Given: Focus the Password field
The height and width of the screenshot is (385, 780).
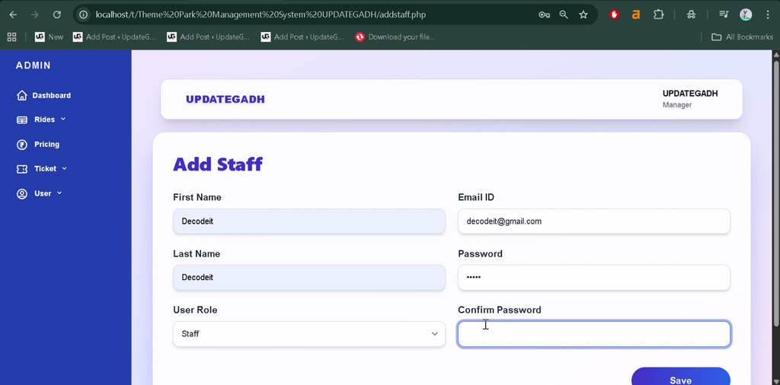Looking at the screenshot, I should click(x=594, y=277).
